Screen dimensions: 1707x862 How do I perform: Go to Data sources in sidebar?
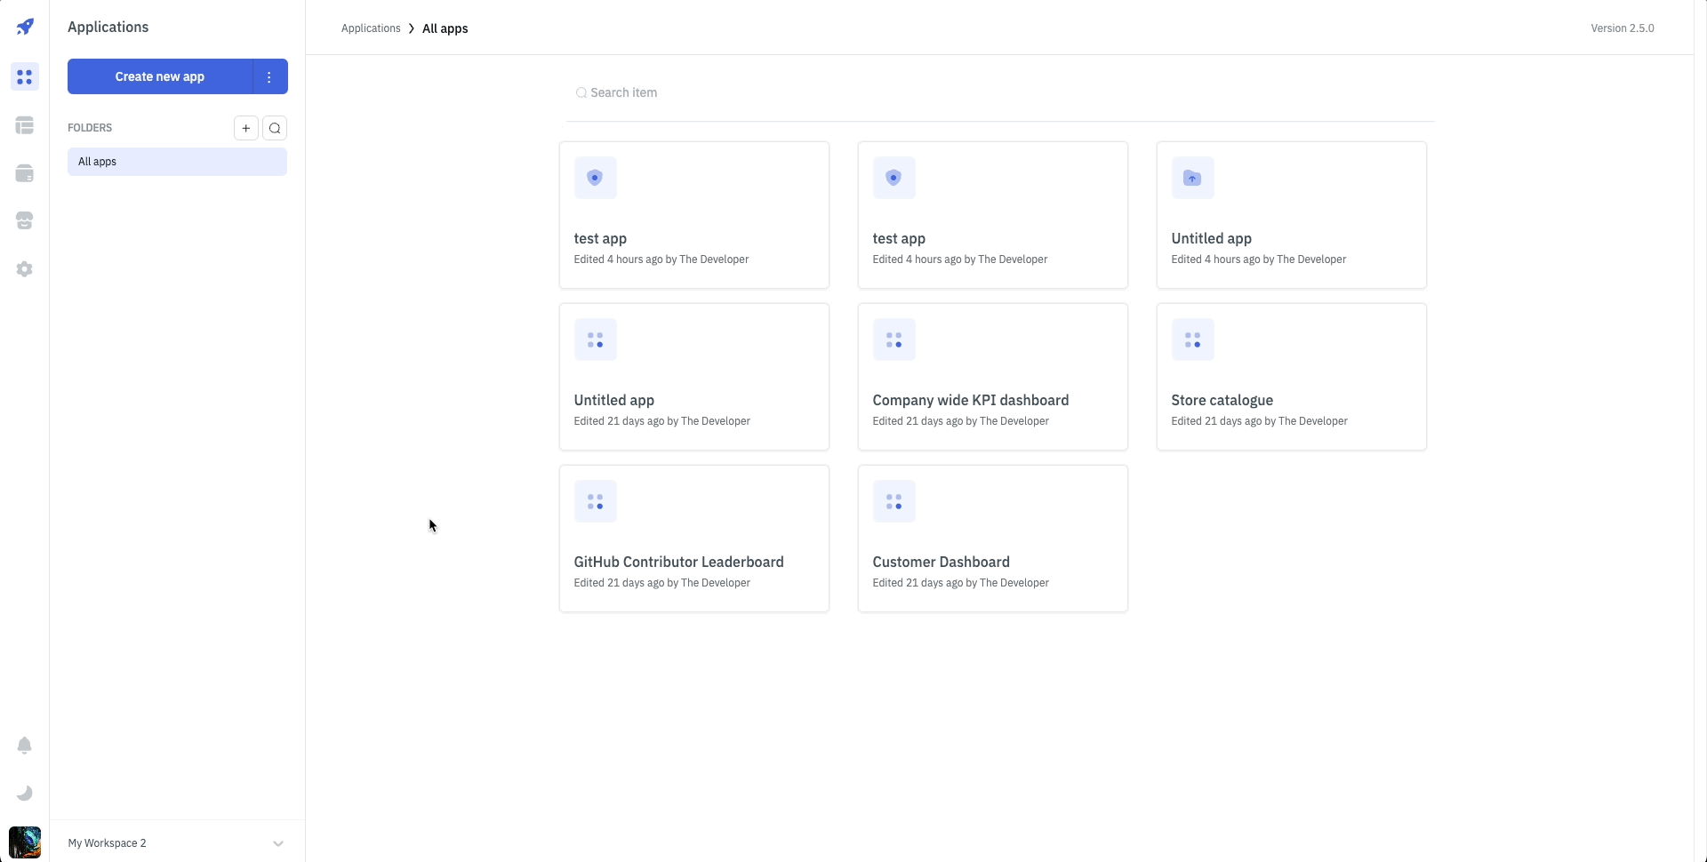25,173
